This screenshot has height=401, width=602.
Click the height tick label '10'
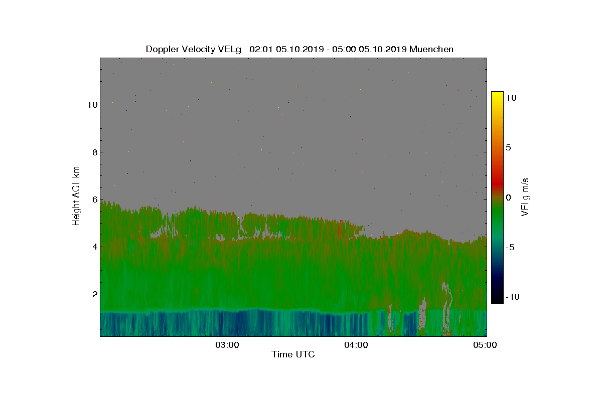(92, 105)
